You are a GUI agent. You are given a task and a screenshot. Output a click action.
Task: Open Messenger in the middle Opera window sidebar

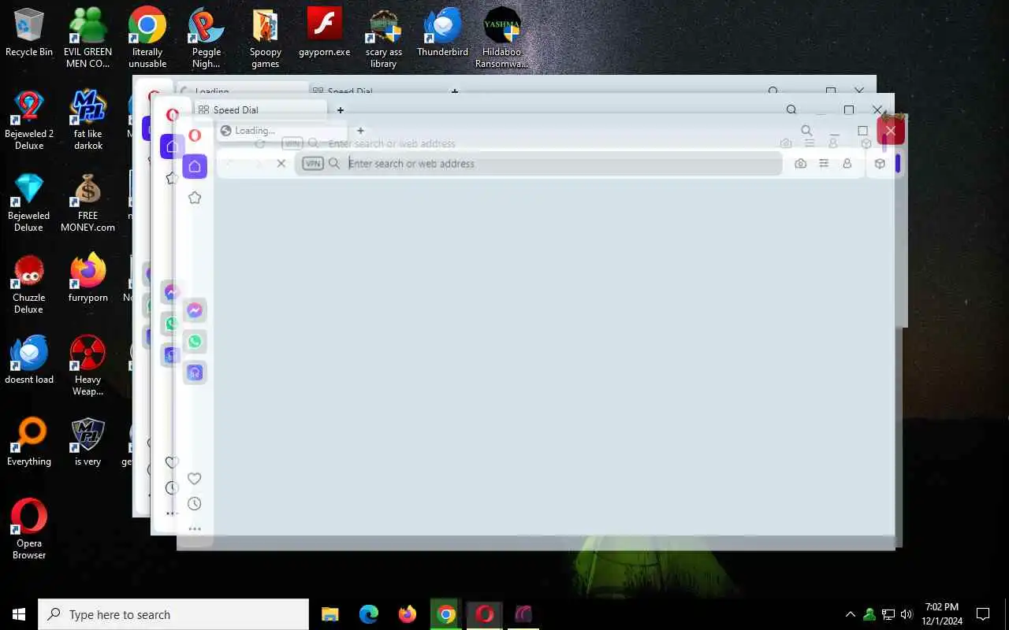(171, 292)
